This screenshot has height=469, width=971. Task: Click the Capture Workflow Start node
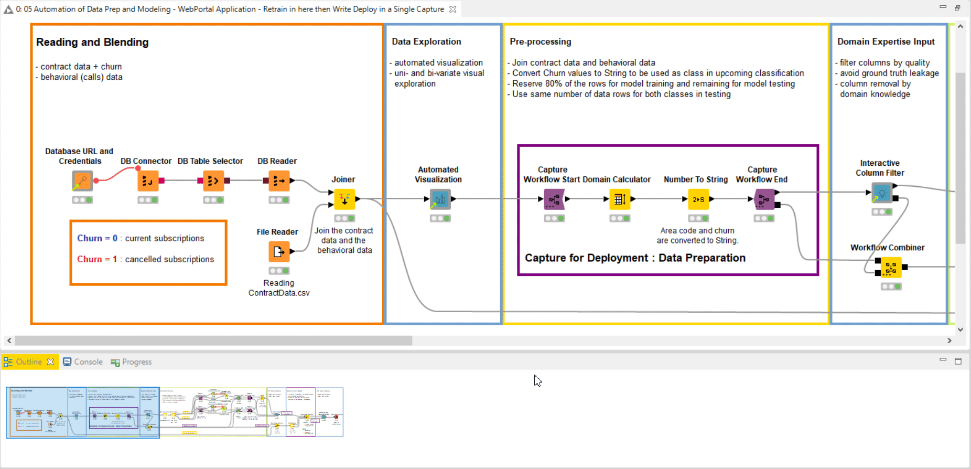554,199
